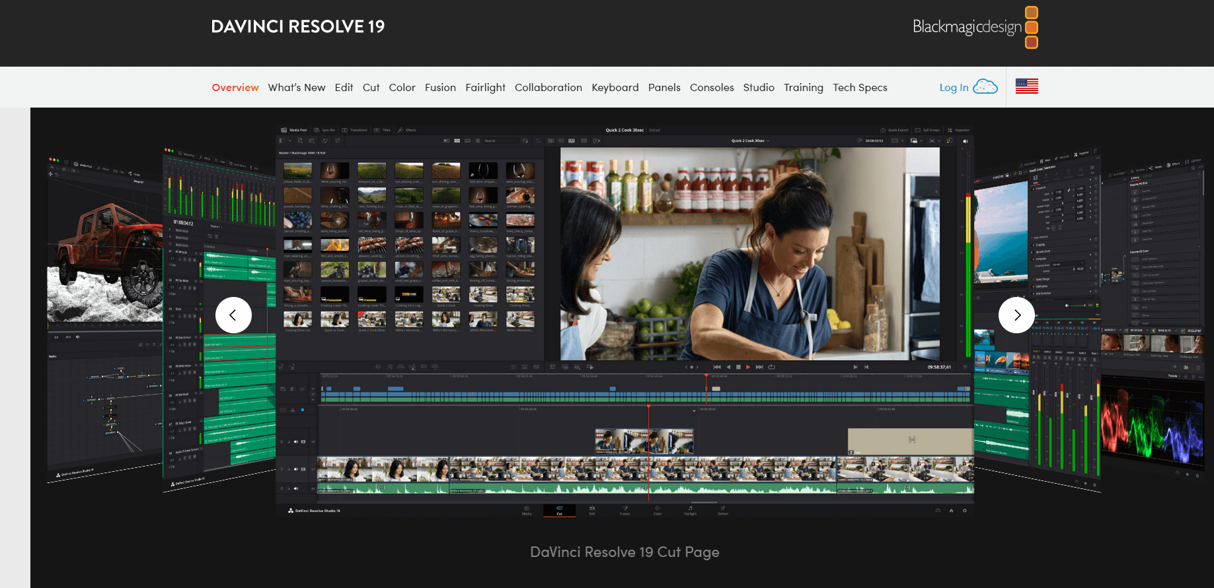Select the yellow_fields_in_bl clip thumbnail

coord(297,171)
